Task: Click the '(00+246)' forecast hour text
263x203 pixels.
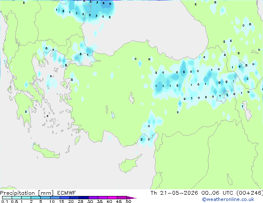Action: pos(250,193)
